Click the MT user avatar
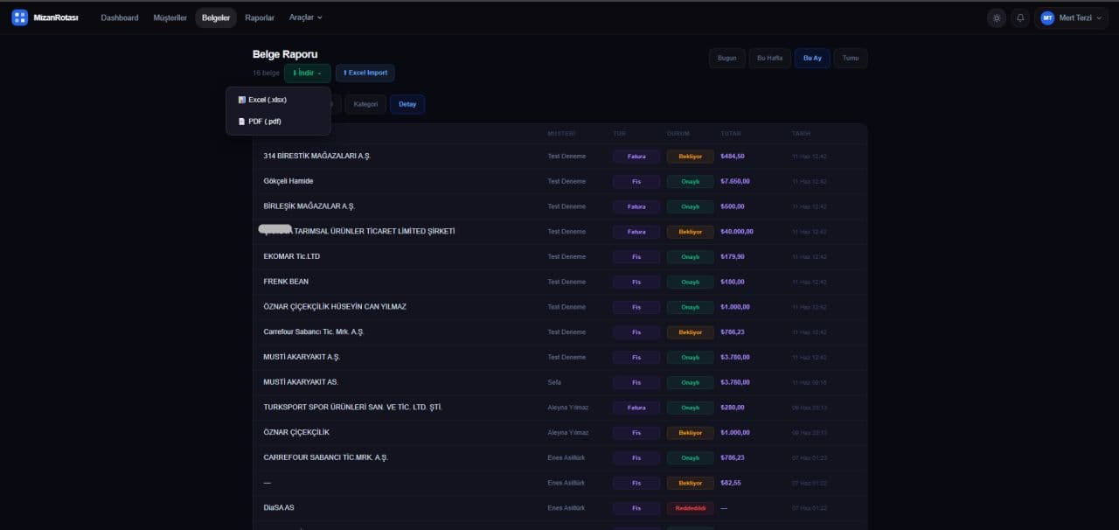Viewport: 1119px width, 530px height. (x=1047, y=17)
